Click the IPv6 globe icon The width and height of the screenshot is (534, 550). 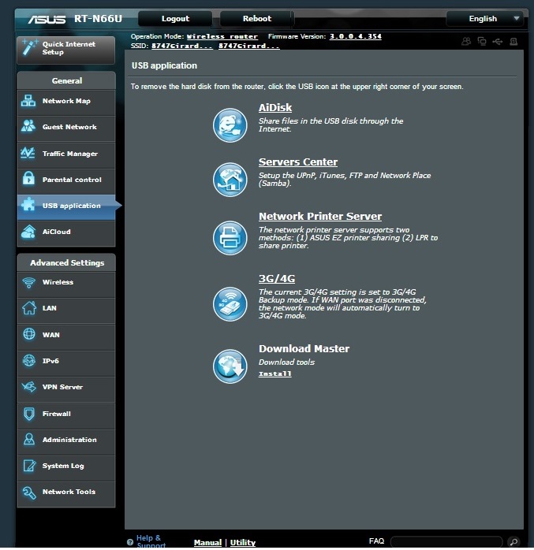tap(28, 361)
